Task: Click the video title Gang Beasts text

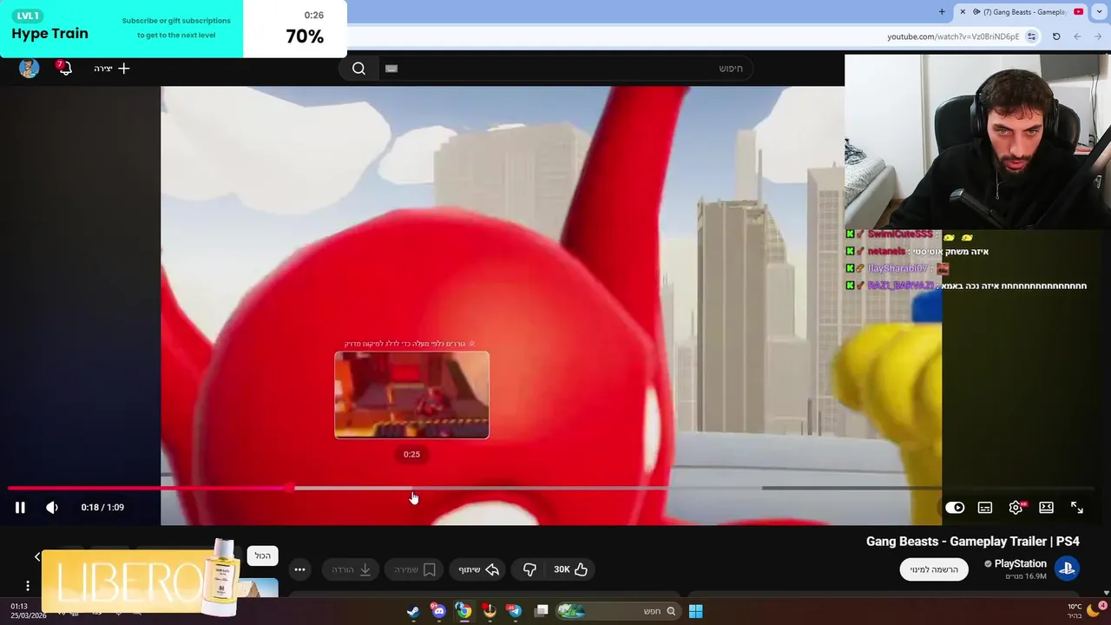Action: (973, 542)
